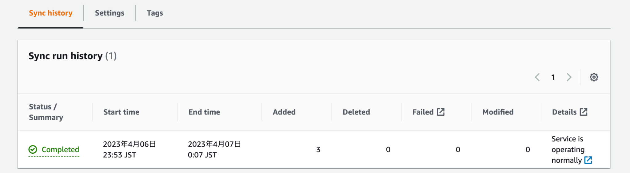Click the Added column header

284,112
